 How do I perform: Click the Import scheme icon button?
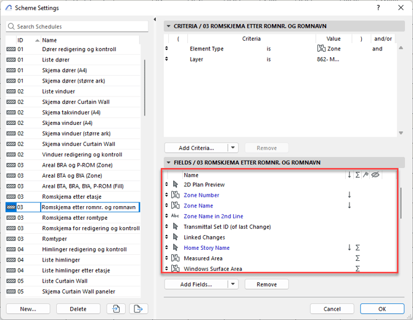pos(116,309)
